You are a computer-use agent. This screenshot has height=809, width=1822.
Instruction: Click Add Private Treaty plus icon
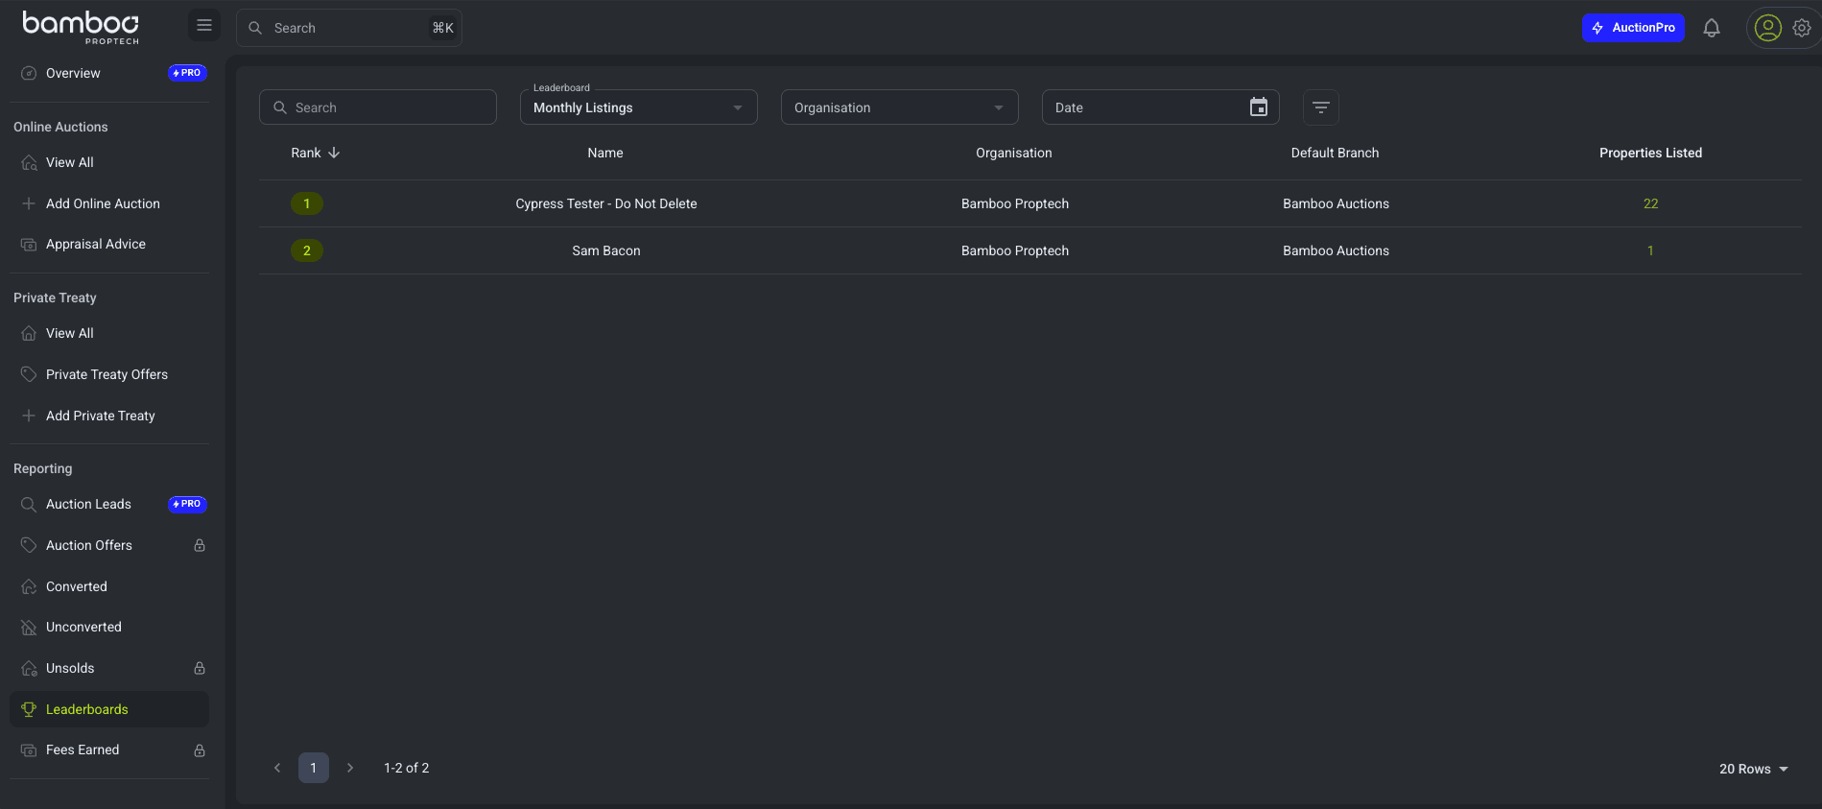click(x=29, y=416)
